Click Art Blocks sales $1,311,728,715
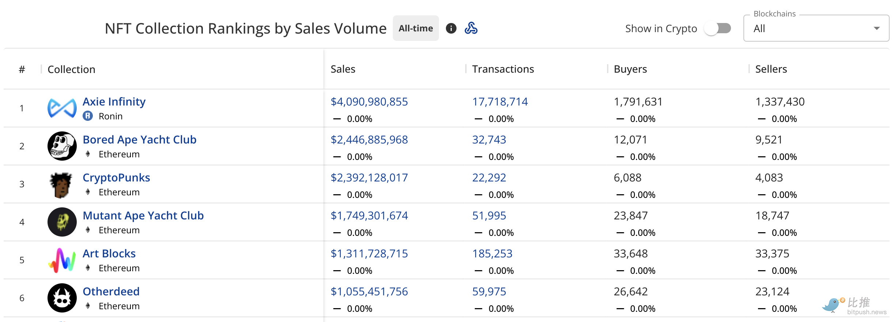Screen dimensions: 894x322 tap(369, 253)
